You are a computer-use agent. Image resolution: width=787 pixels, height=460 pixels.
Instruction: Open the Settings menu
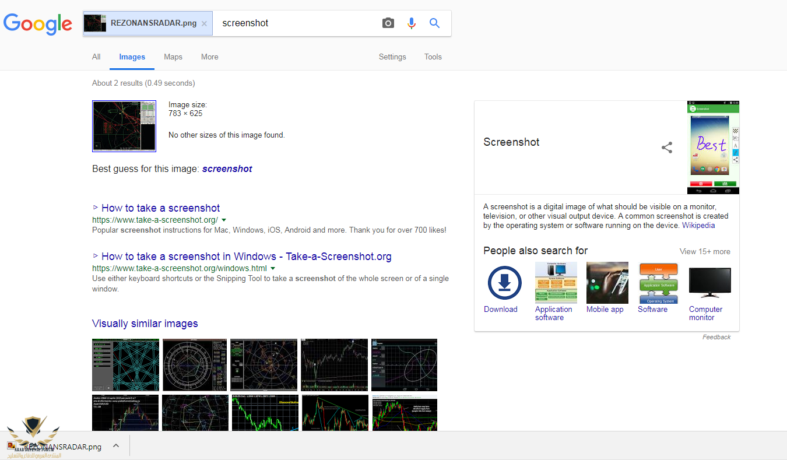click(392, 57)
